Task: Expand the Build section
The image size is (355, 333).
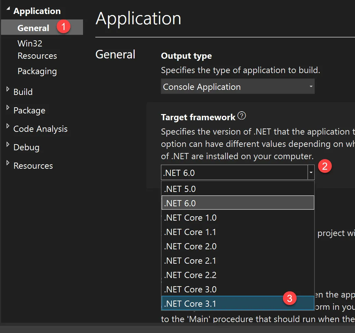Action: click(x=8, y=89)
